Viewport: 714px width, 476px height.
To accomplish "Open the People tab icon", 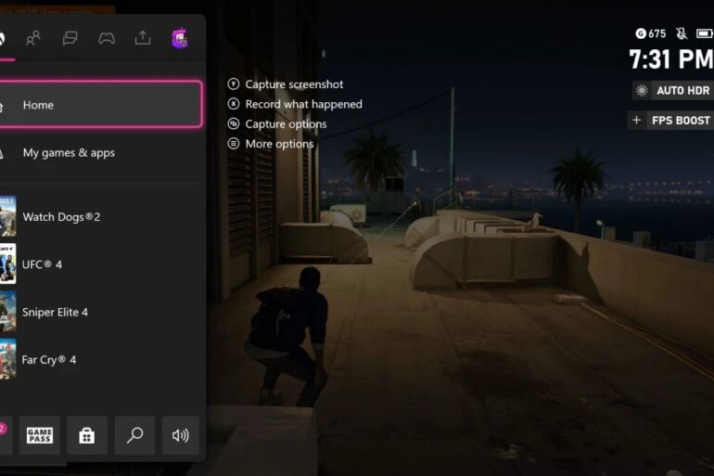I will tap(33, 38).
